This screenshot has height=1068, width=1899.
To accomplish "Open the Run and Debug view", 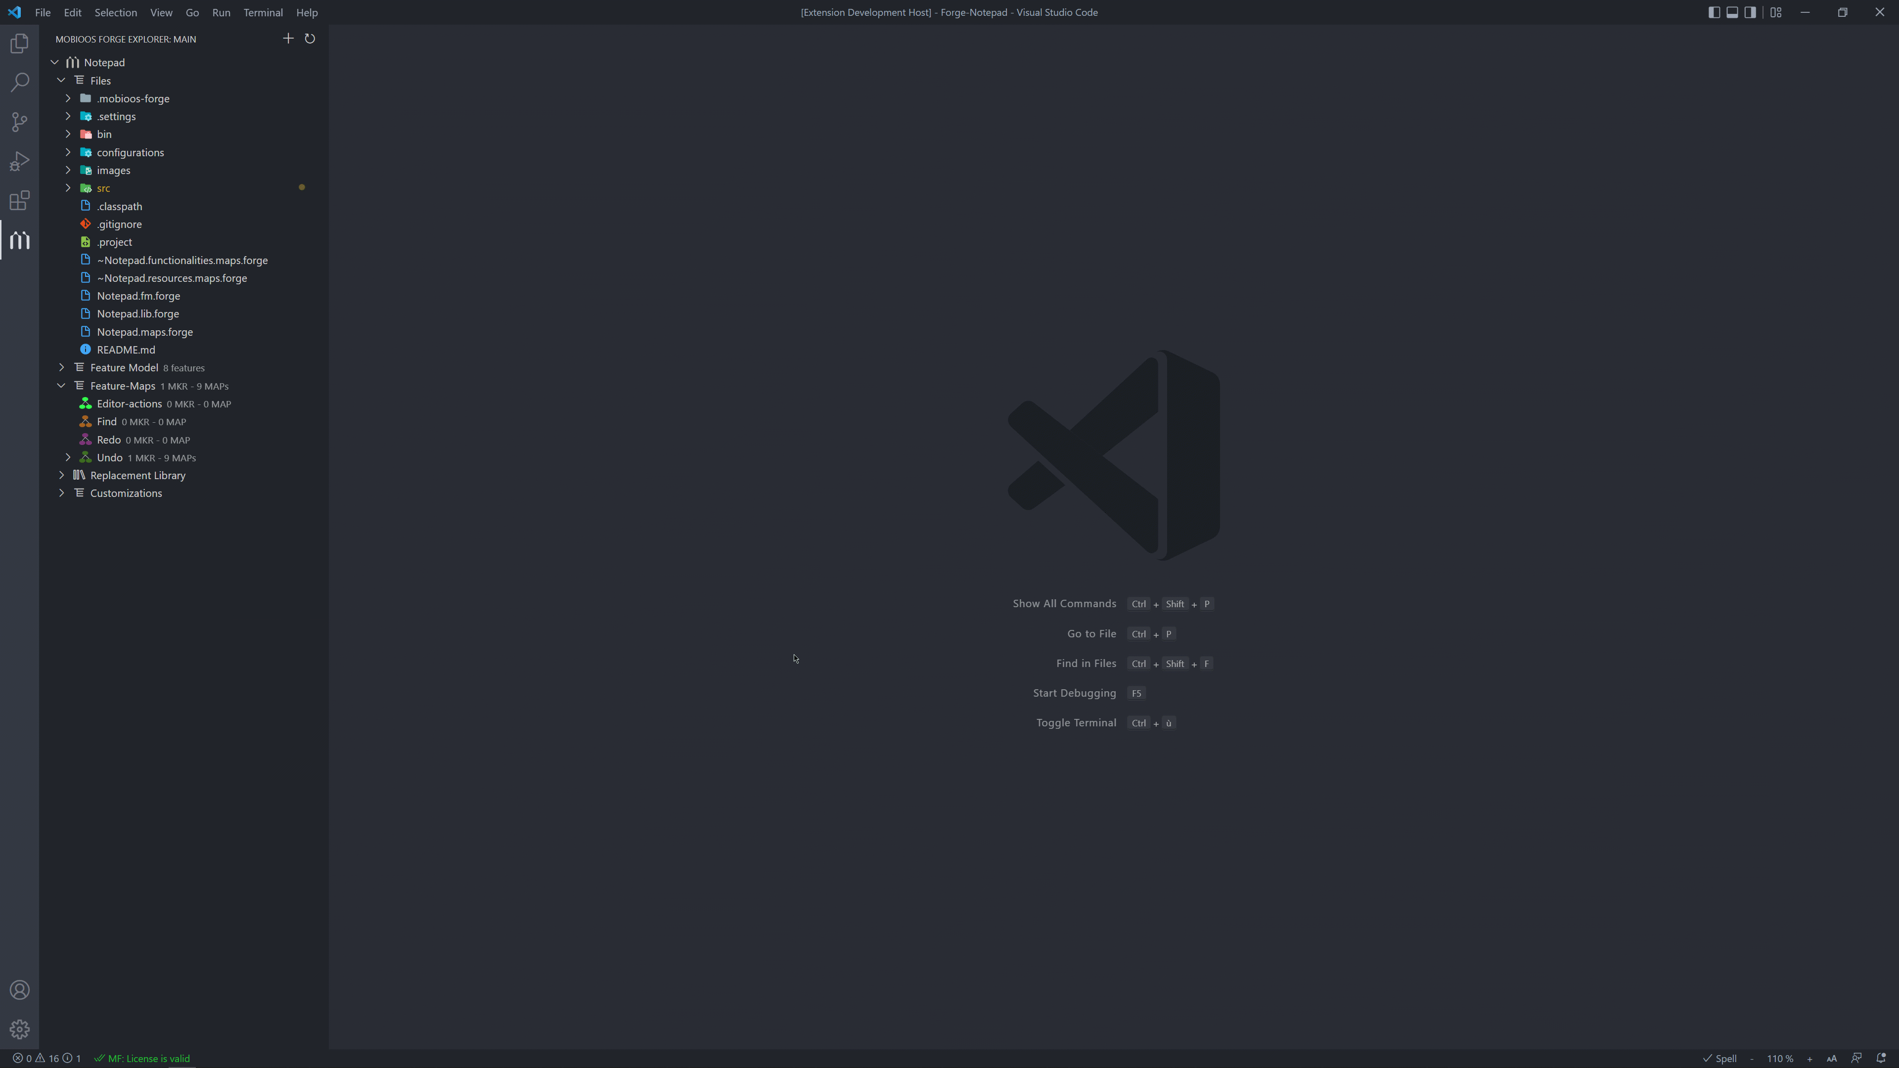I will (x=20, y=161).
